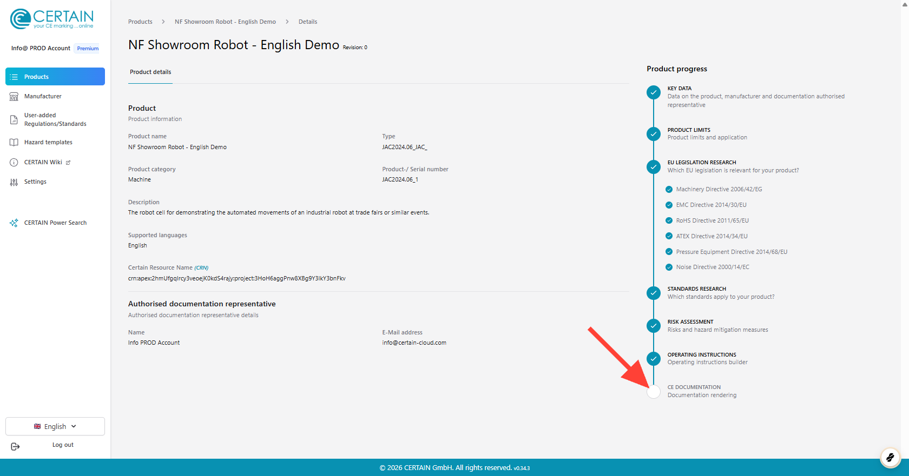The width and height of the screenshot is (909, 476).
Task: Select Machinery Directive 2006/42/EG
Action: [x=719, y=190]
